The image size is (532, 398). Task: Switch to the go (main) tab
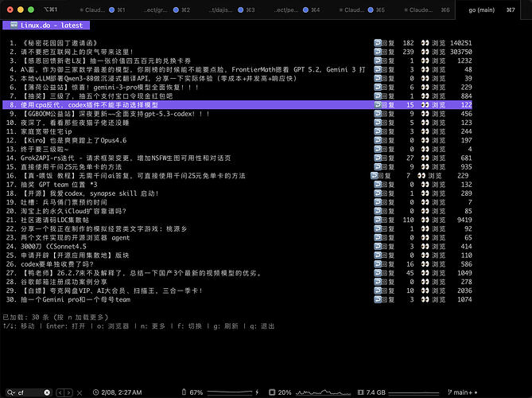pos(487,10)
